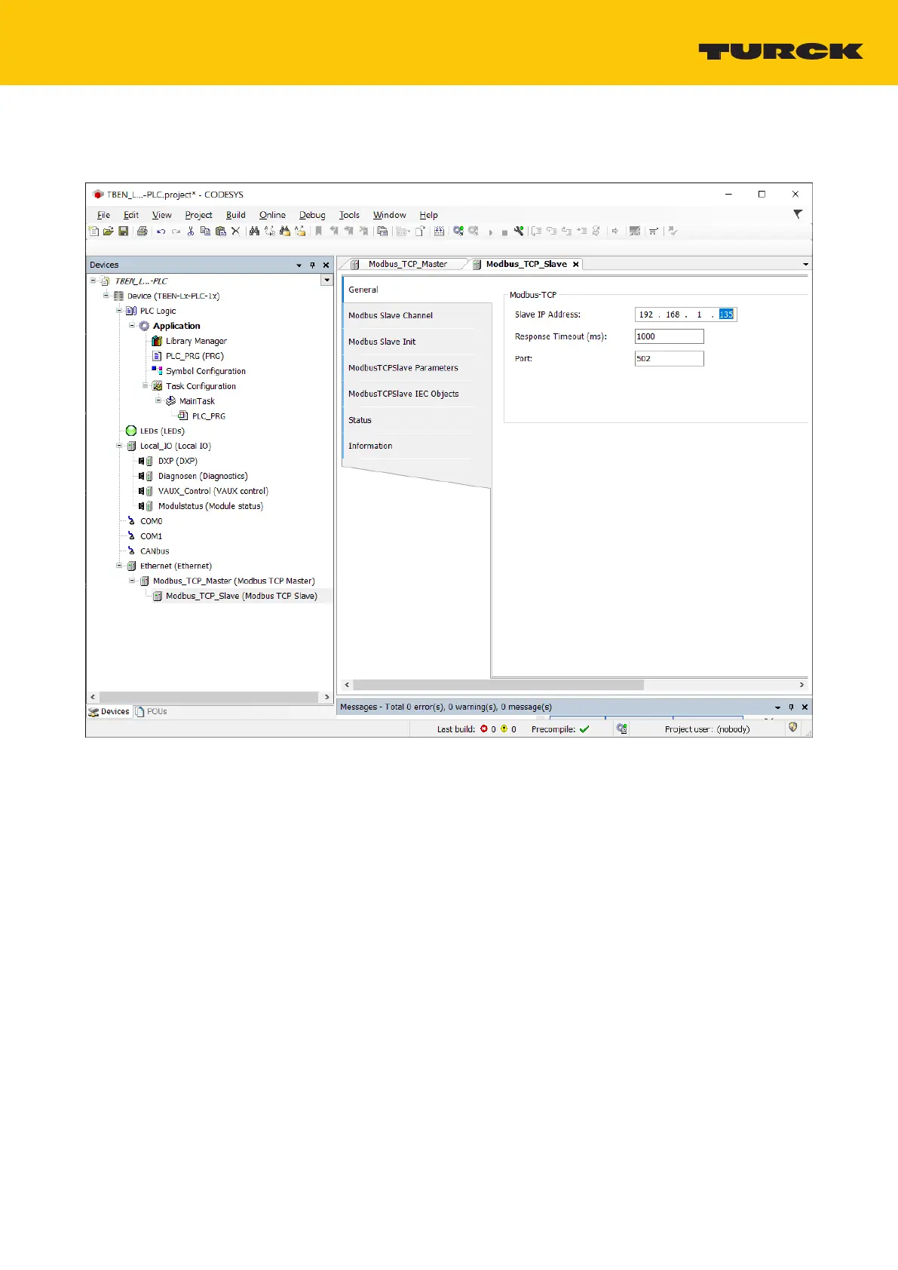This screenshot has width=898, height=1270.
Task: Collapse the Task Configuration node
Action: 145,385
